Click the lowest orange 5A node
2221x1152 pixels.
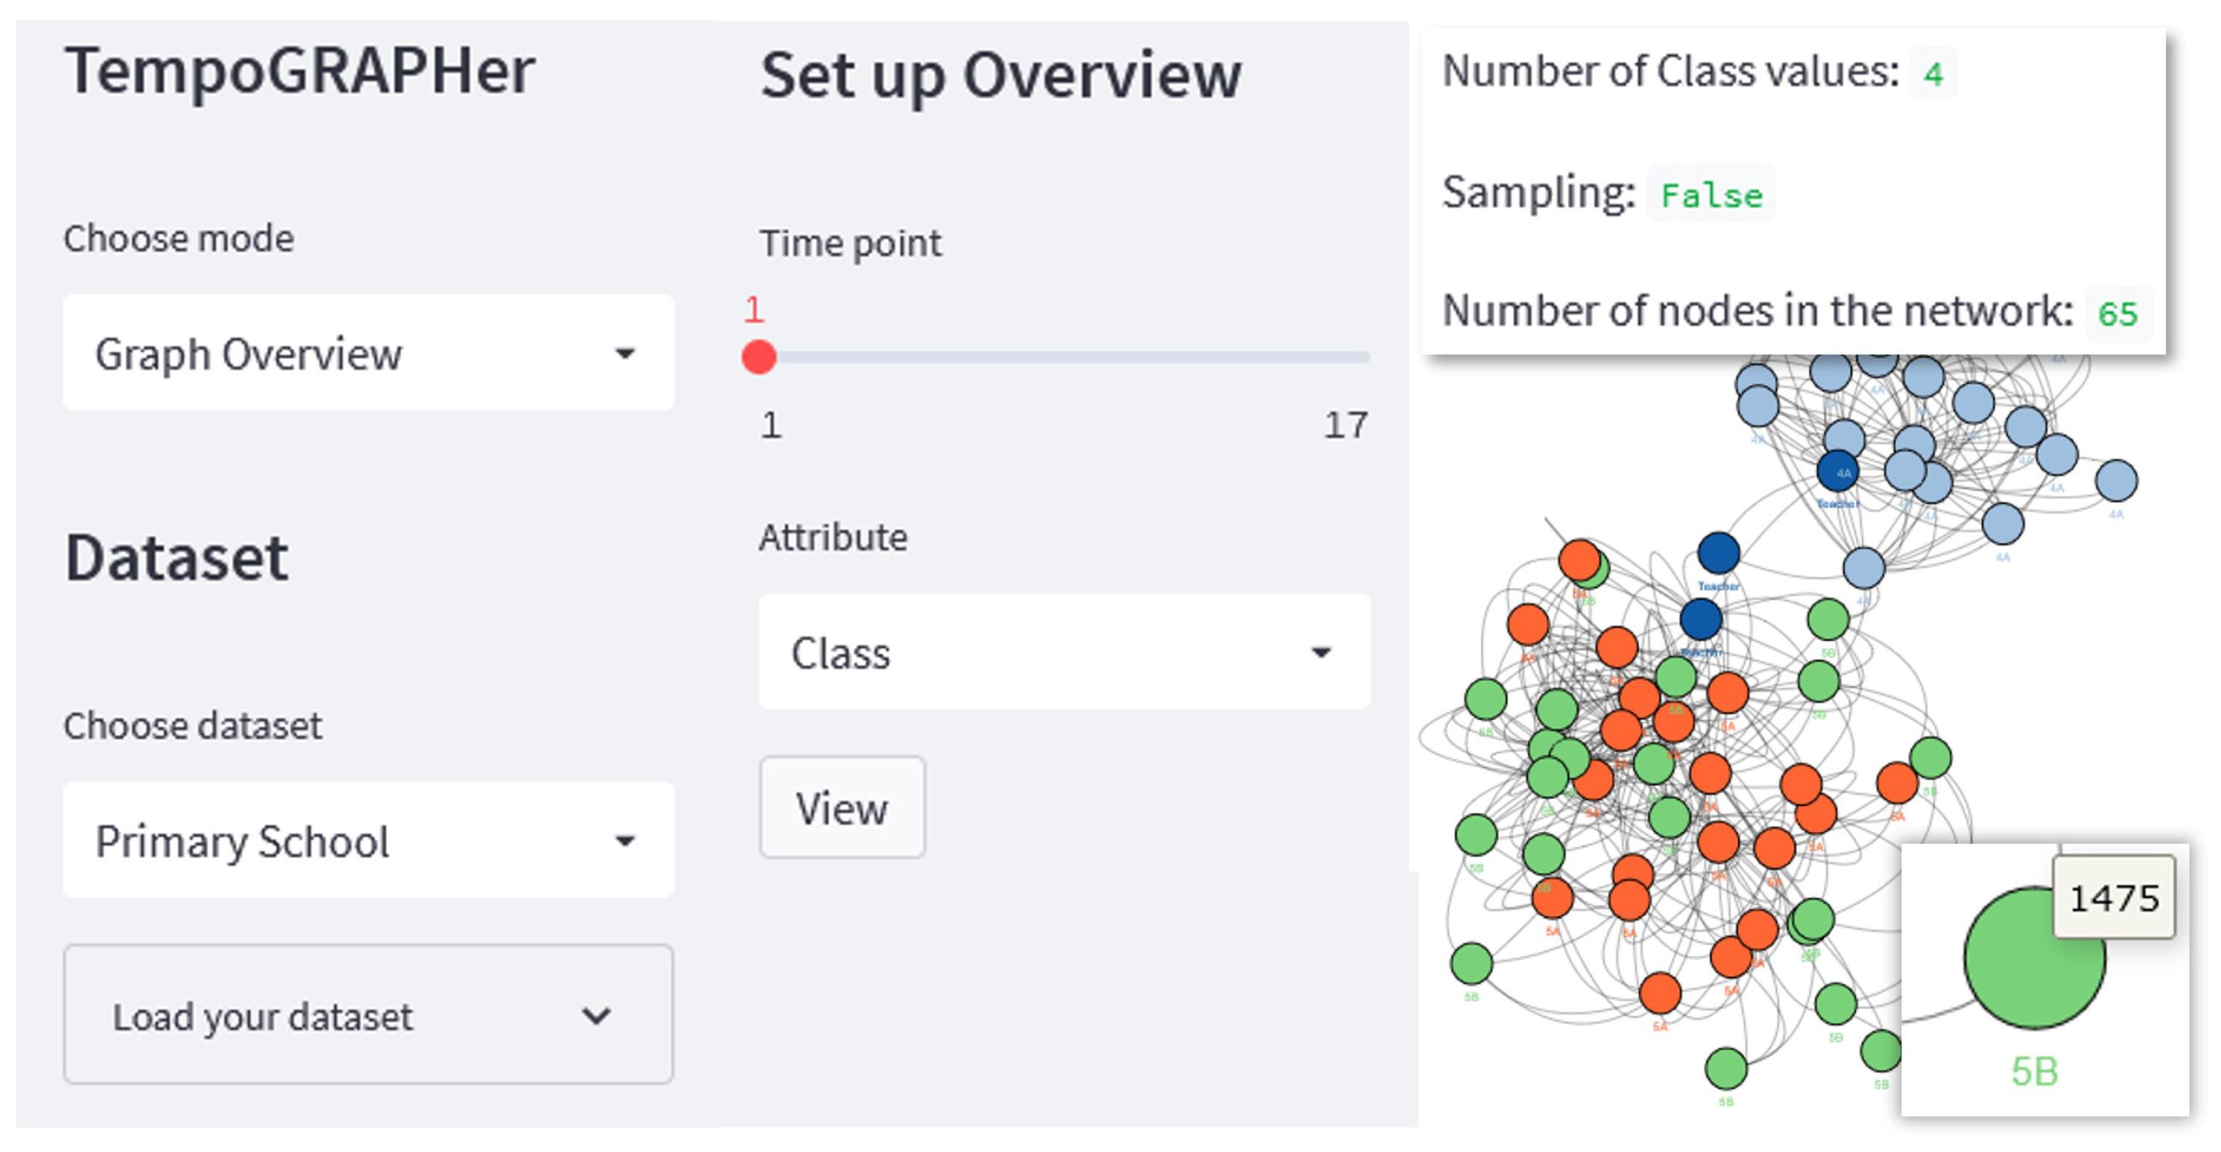tap(1660, 993)
